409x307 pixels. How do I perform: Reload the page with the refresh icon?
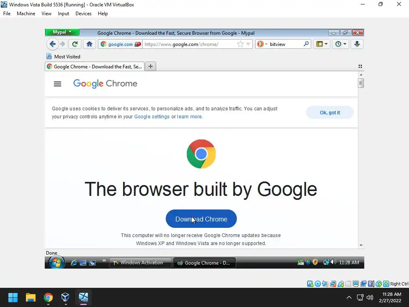click(75, 44)
